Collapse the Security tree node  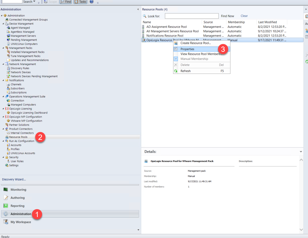(3, 157)
